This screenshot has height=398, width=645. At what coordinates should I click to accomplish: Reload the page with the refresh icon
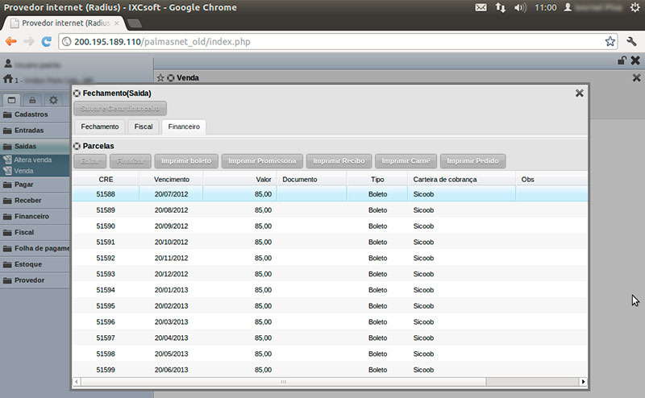pyautogui.click(x=47, y=42)
